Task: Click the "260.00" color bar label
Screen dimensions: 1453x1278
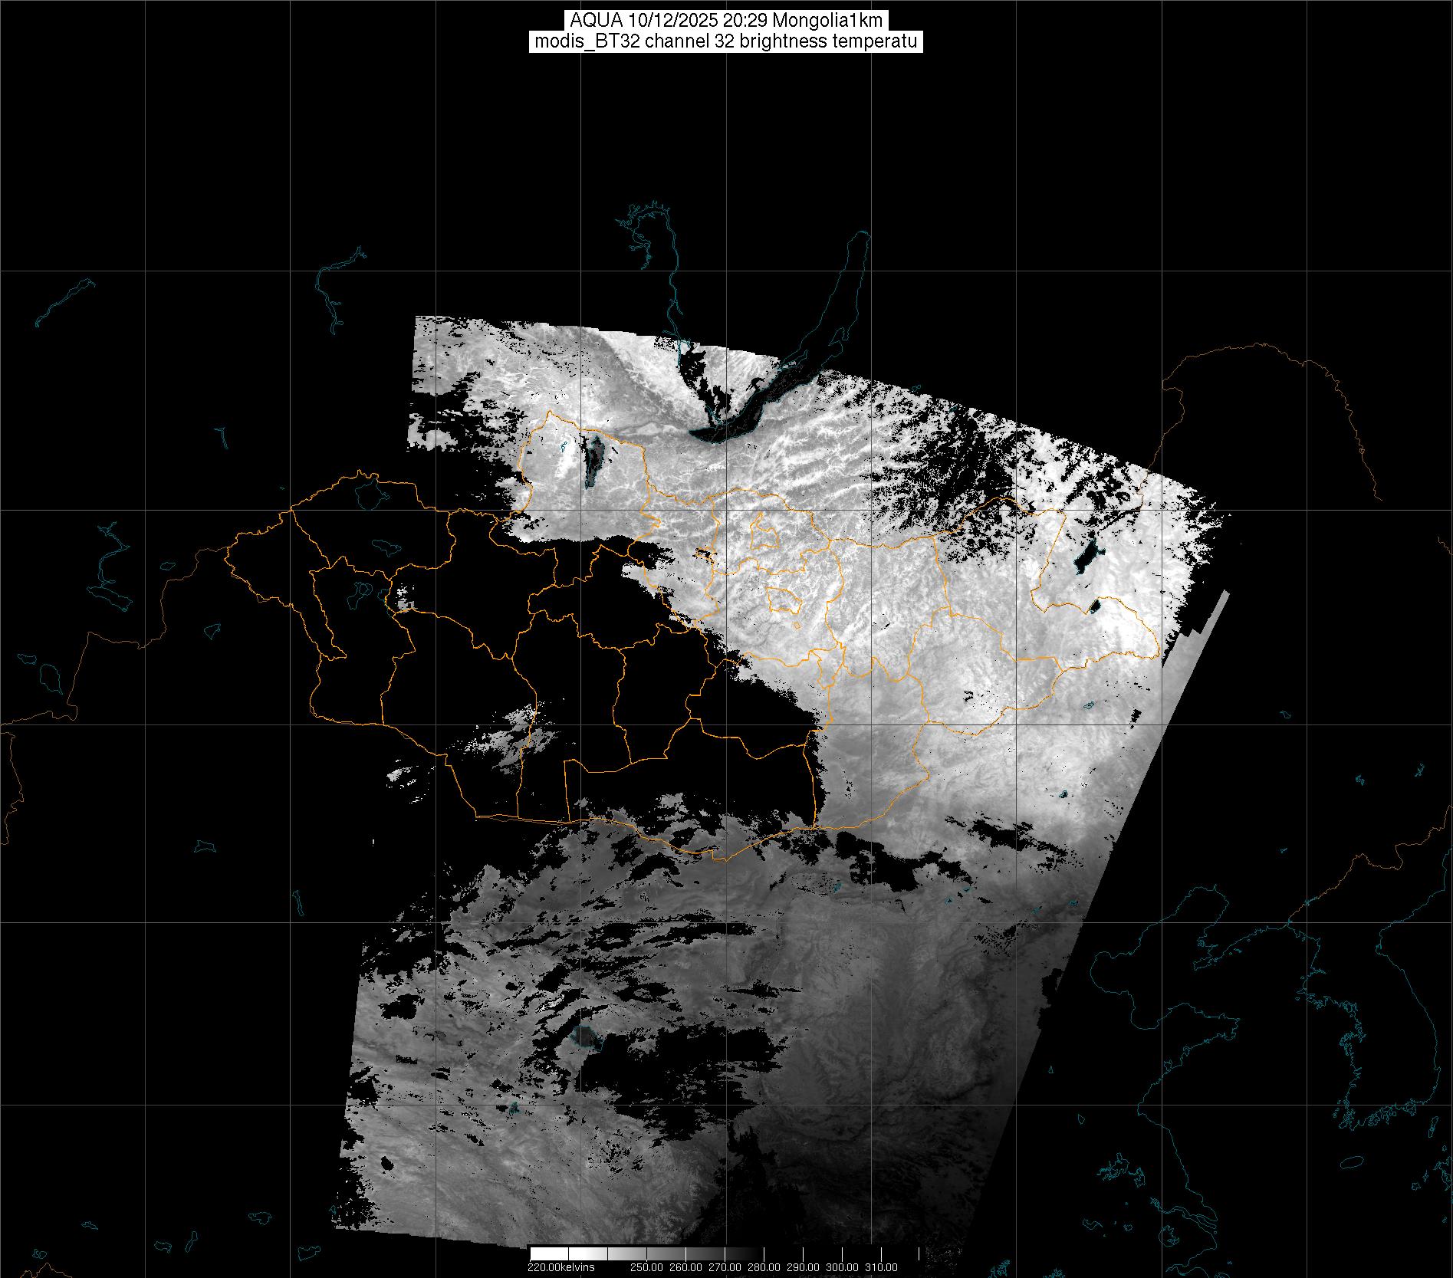Action: pos(685,1267)
